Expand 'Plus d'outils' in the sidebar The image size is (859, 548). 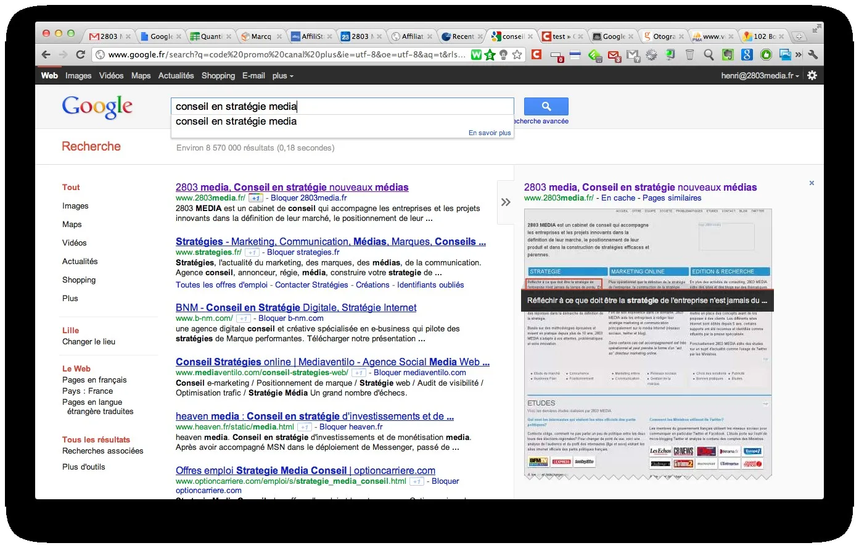point(84,467)
